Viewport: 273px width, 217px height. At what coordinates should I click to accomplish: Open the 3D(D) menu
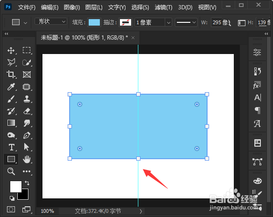click(185, 7)
